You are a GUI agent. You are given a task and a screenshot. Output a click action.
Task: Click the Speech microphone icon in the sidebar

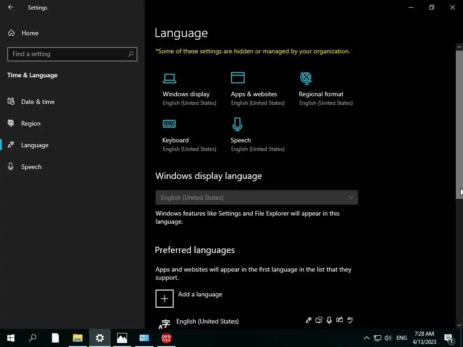(x=11, y=166)
